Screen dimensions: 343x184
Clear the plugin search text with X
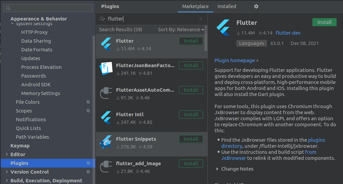(x=201, y=19)
